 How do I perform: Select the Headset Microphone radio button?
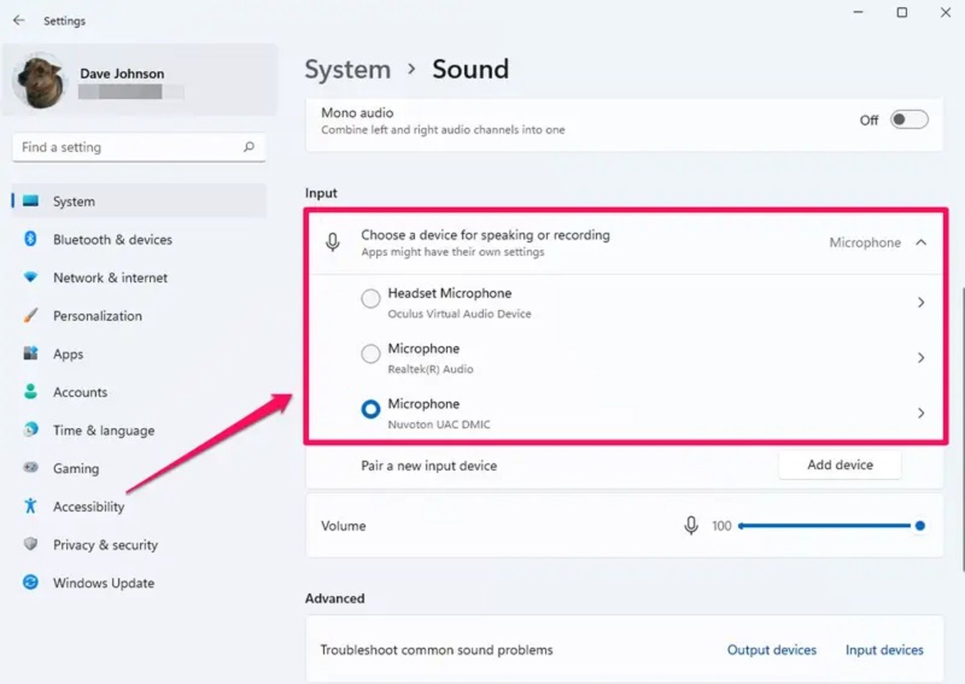370,299
